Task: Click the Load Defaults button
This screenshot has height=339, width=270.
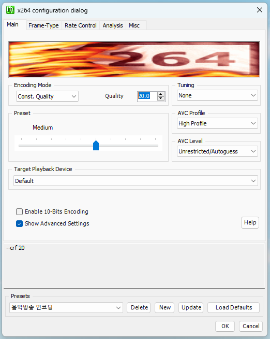Action: (x=234, y=307)
